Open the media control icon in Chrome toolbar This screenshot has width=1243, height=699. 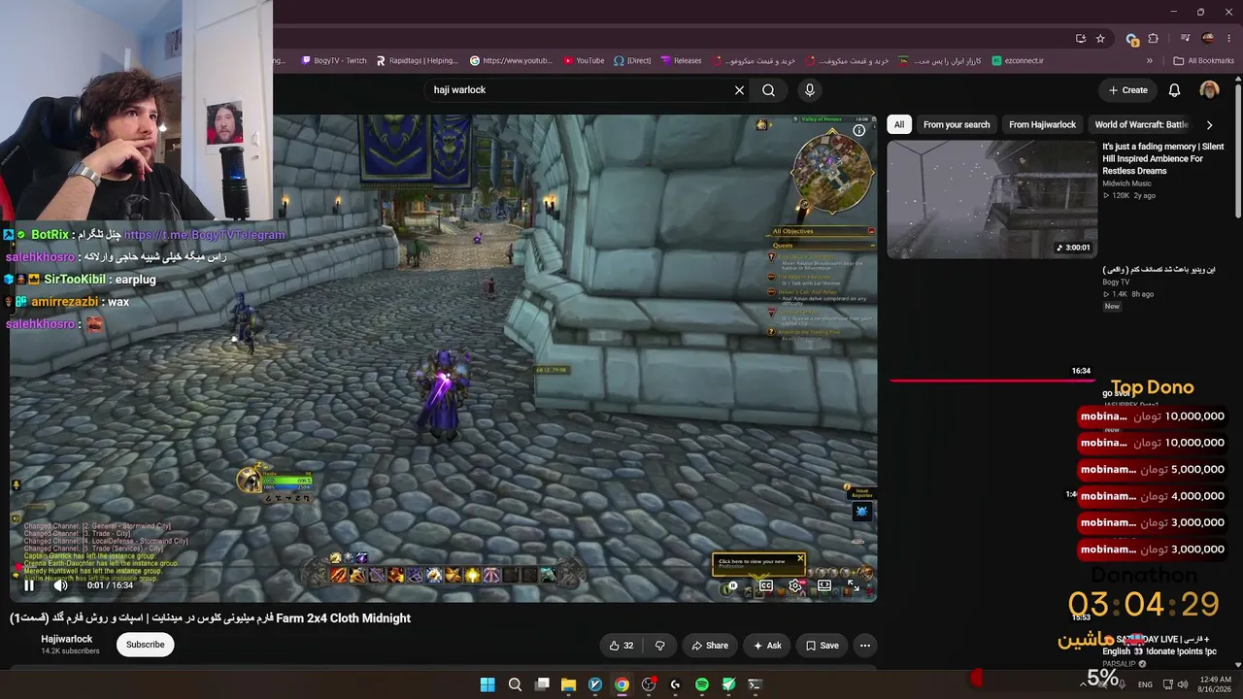[1185, 39]
